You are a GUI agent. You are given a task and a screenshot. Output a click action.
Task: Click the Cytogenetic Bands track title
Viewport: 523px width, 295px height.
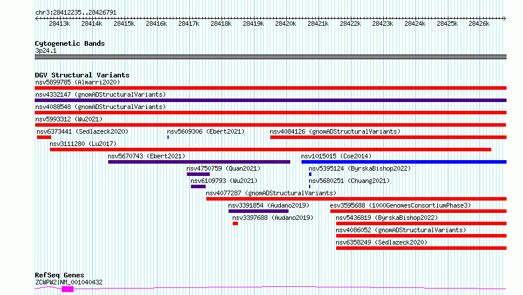pyautogui.click(x=70, y=43)
